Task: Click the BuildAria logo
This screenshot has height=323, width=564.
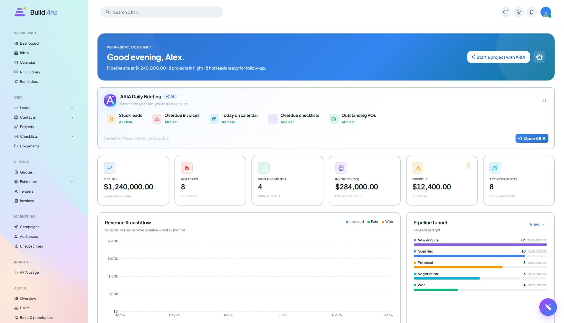Action: coord(36,12)
